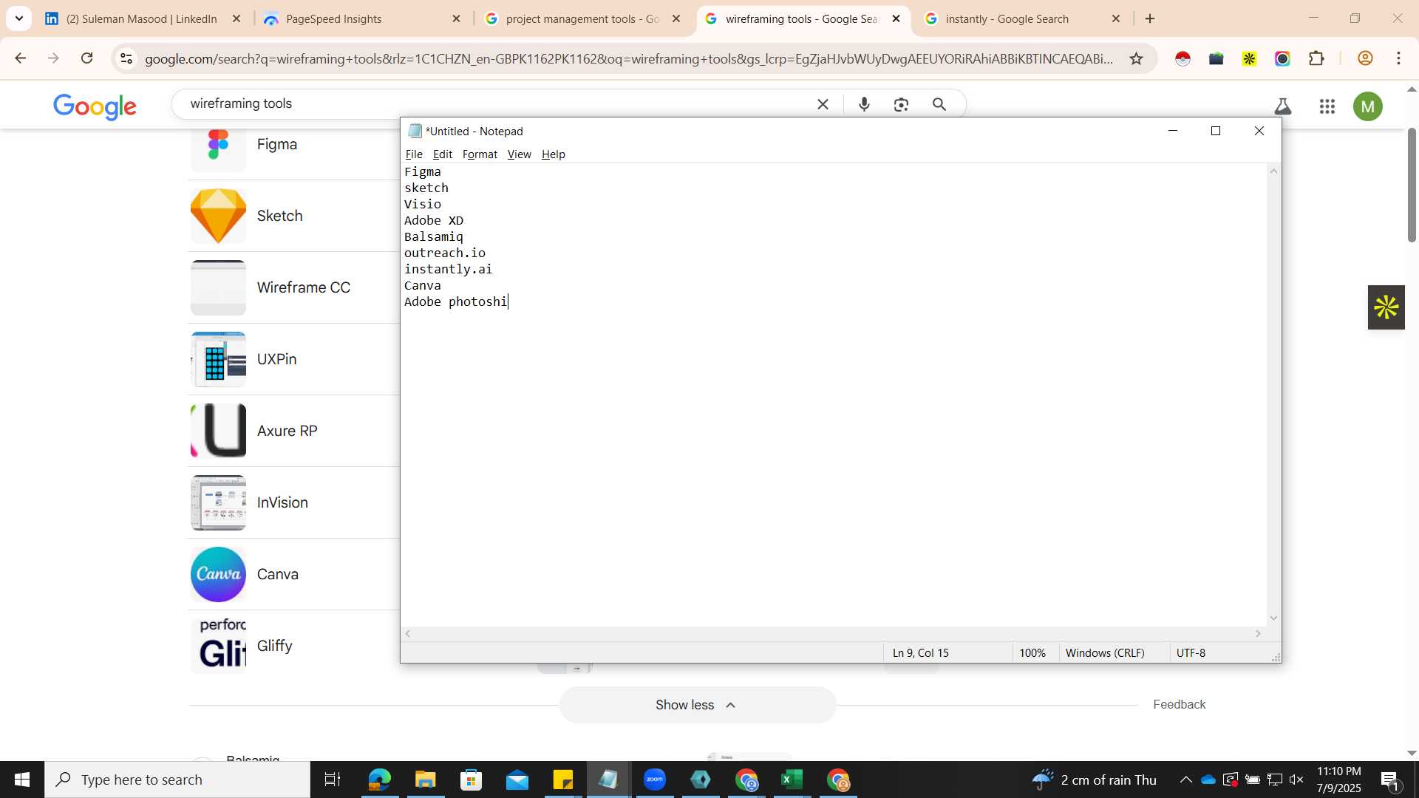Open Notepad Help menu
This screenshot has width=1419, height=798.
tap(553, 154)
